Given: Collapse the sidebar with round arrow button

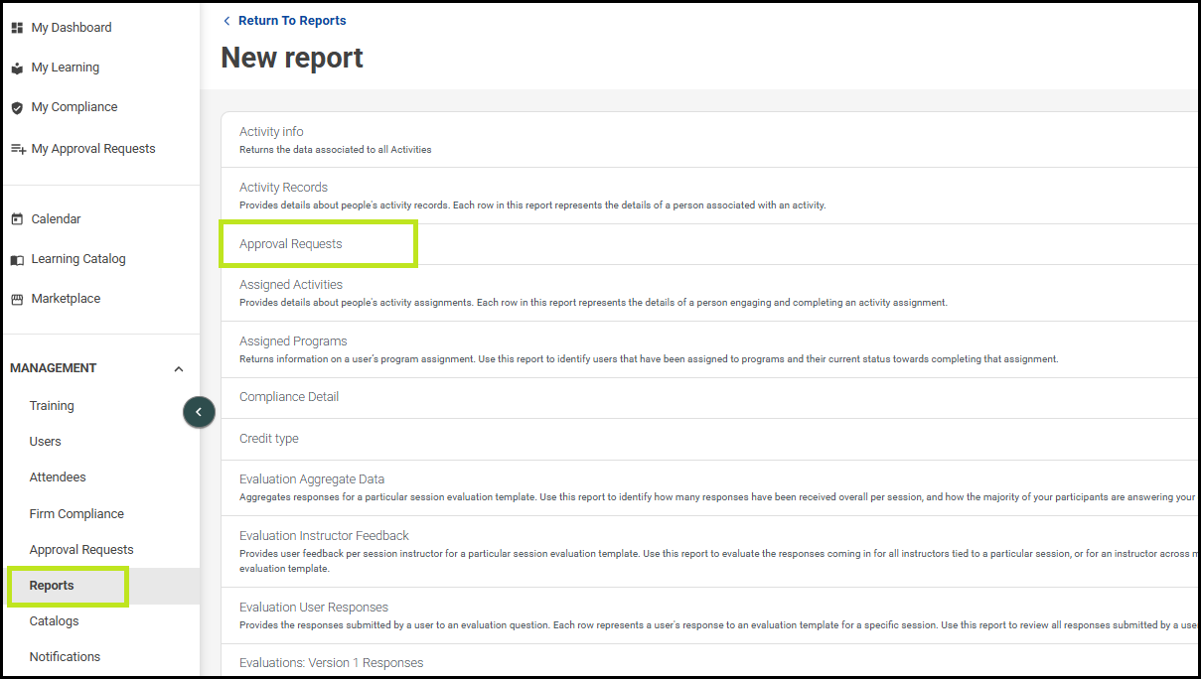Looking at the screenshot, I should pyautogui.click(x=199, y=412).
